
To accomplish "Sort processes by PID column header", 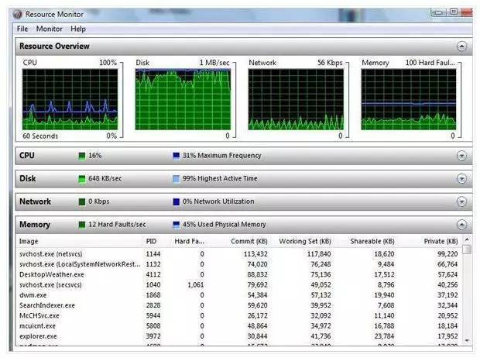I will [152, 242].
